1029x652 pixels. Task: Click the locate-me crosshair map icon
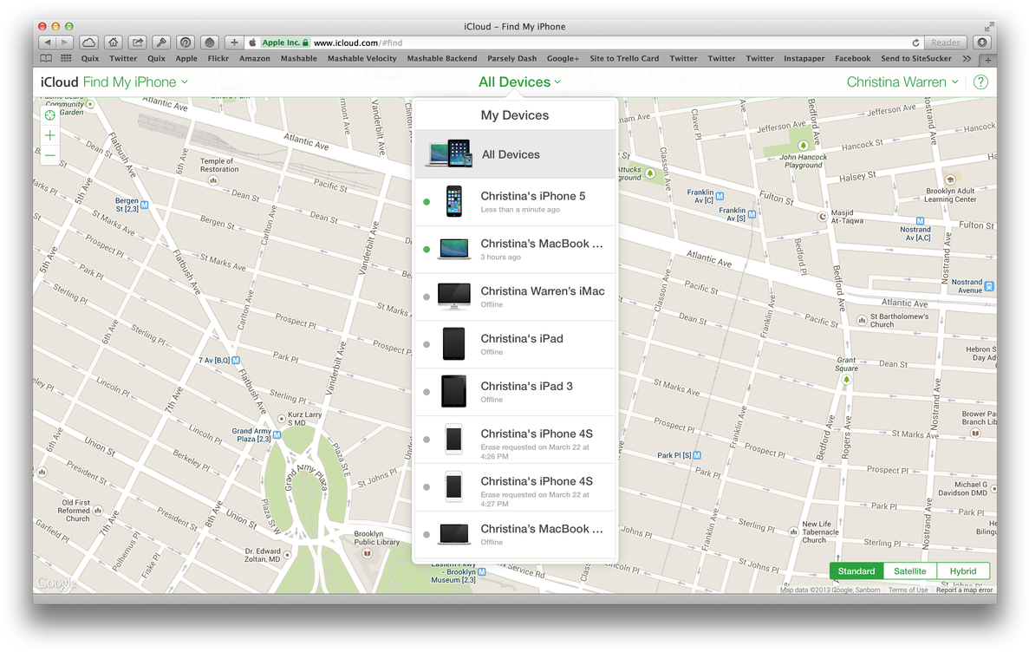[50, 114]
